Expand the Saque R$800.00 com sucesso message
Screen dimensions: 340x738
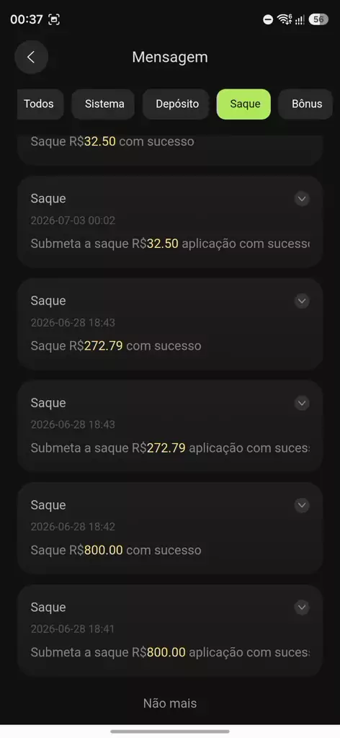(302, 505)
